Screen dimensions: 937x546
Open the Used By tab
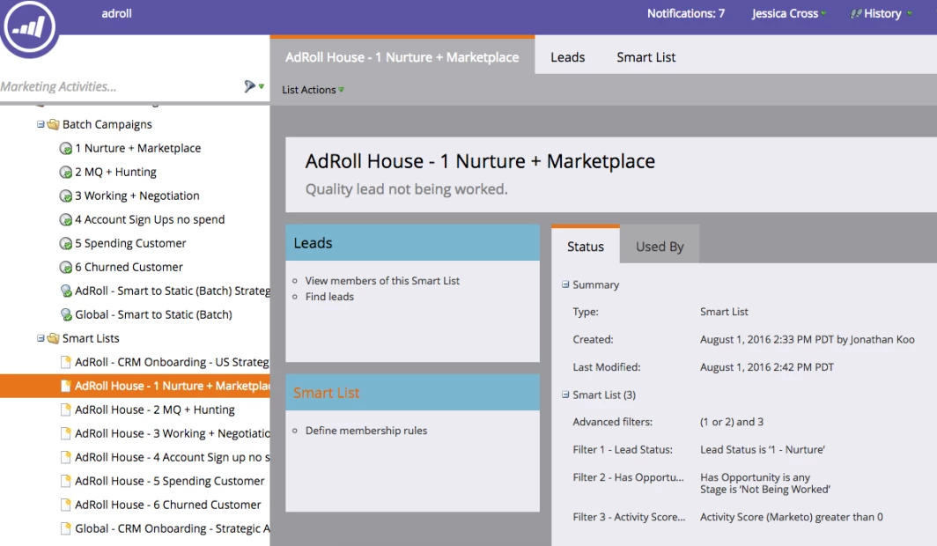(660, 246)
